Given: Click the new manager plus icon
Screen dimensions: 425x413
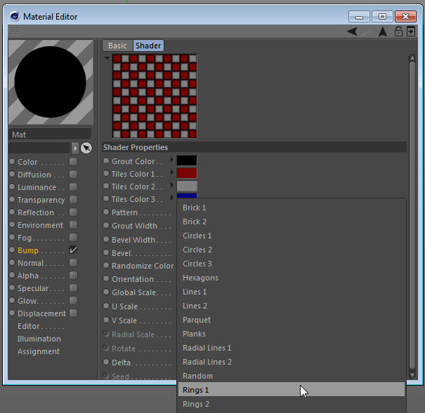Looking at the screenshot, I should pos(411,32).
